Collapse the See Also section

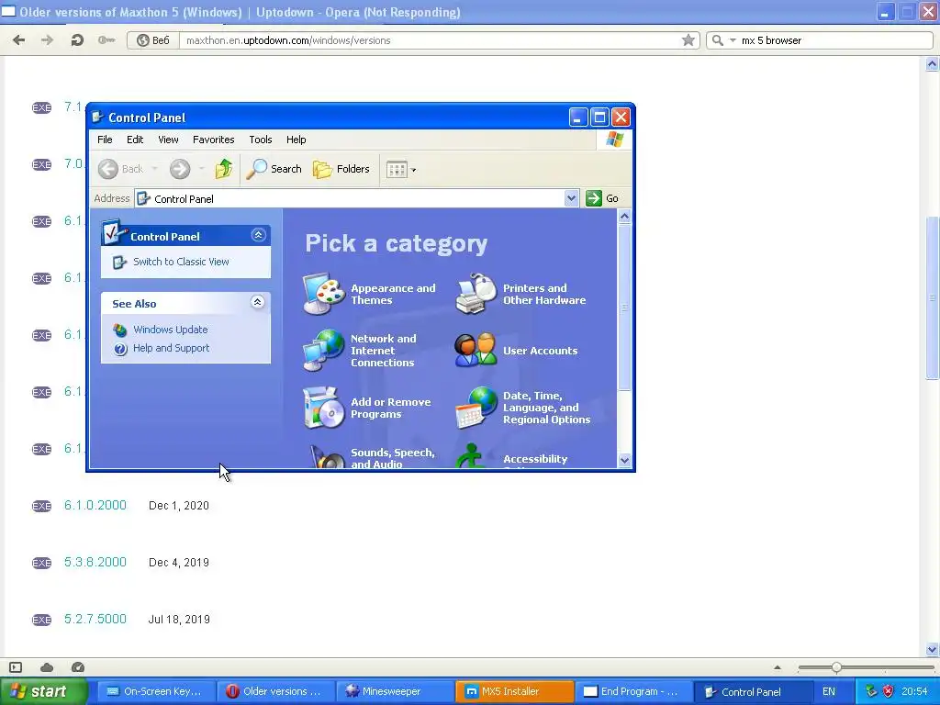point(258,302)
